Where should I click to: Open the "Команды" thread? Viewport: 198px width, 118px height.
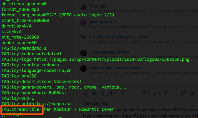[x=97, y=6]
